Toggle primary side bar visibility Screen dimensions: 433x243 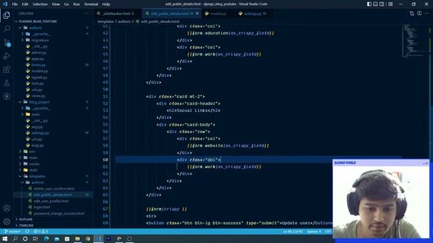369,4
